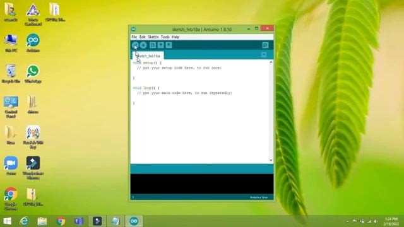Screen dimensions: 404x227
Task: Show hidden system tray icons arrow
Action: 348,221
